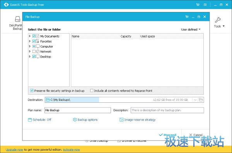Expand the My Documents tree node
Image resolution: width=232 pixels, height=153 pixels.
pos(30,36)
